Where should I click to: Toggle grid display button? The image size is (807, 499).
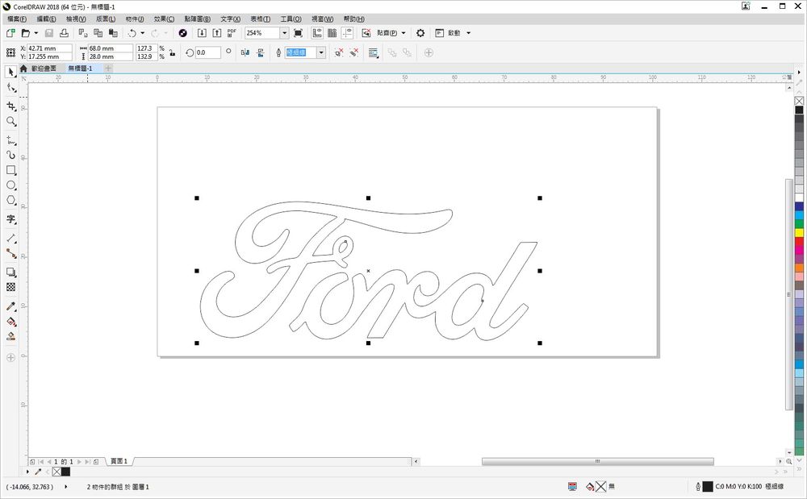tap(332, 33)
